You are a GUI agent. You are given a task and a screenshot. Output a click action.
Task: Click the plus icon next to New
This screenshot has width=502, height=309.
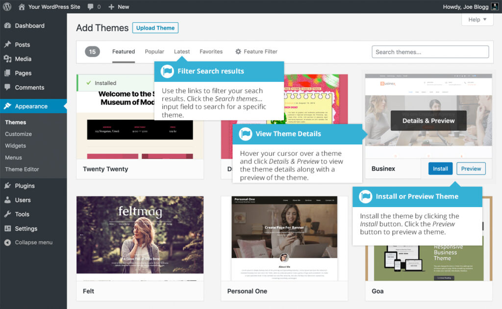point(111,7)
